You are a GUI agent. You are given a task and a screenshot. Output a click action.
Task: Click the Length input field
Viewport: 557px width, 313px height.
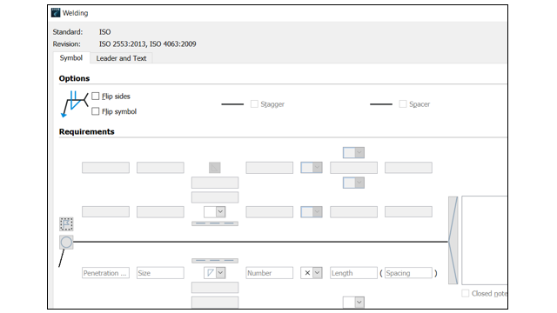pyautogui.click(x=353, y=273)
